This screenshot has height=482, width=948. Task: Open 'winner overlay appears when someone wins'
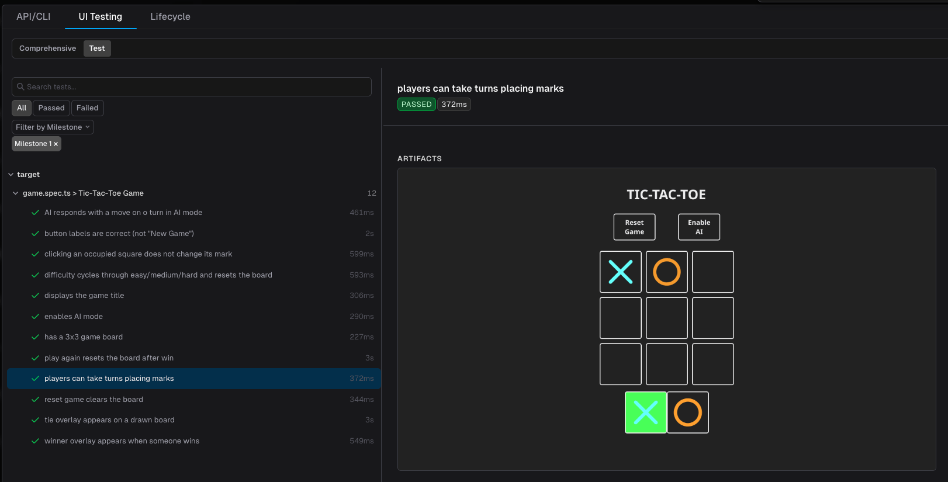click(x=193, y=441)
